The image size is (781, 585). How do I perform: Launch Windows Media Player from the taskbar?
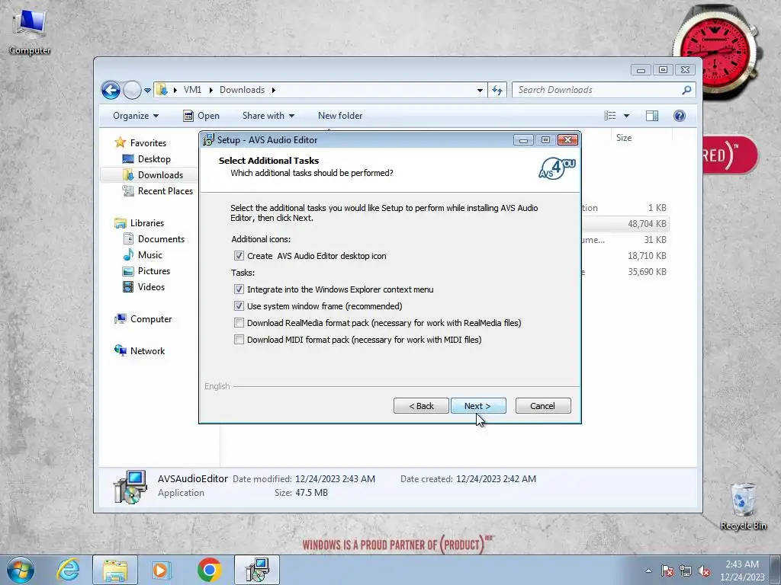161,570
